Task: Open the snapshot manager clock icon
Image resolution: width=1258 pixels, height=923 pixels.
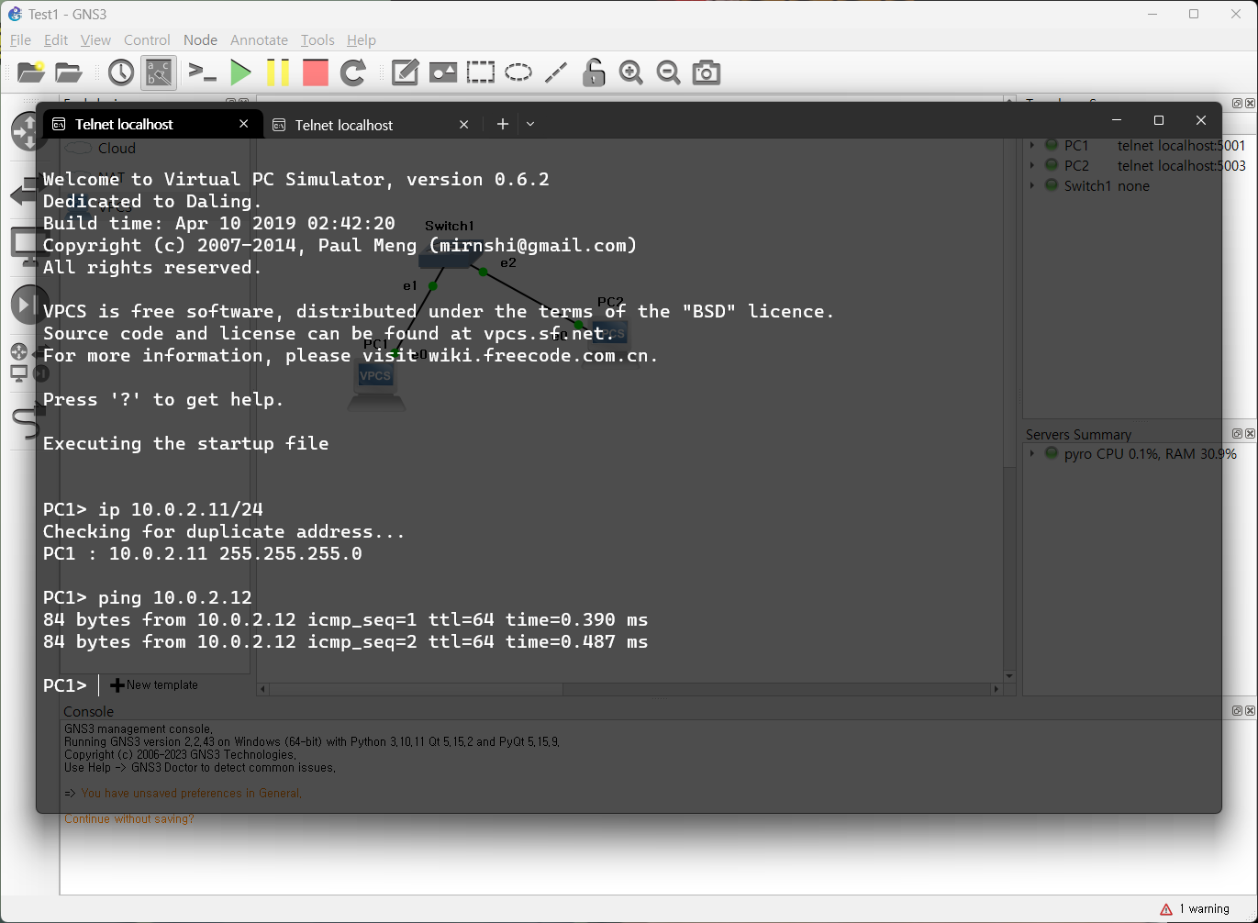Action: (120, 72)
